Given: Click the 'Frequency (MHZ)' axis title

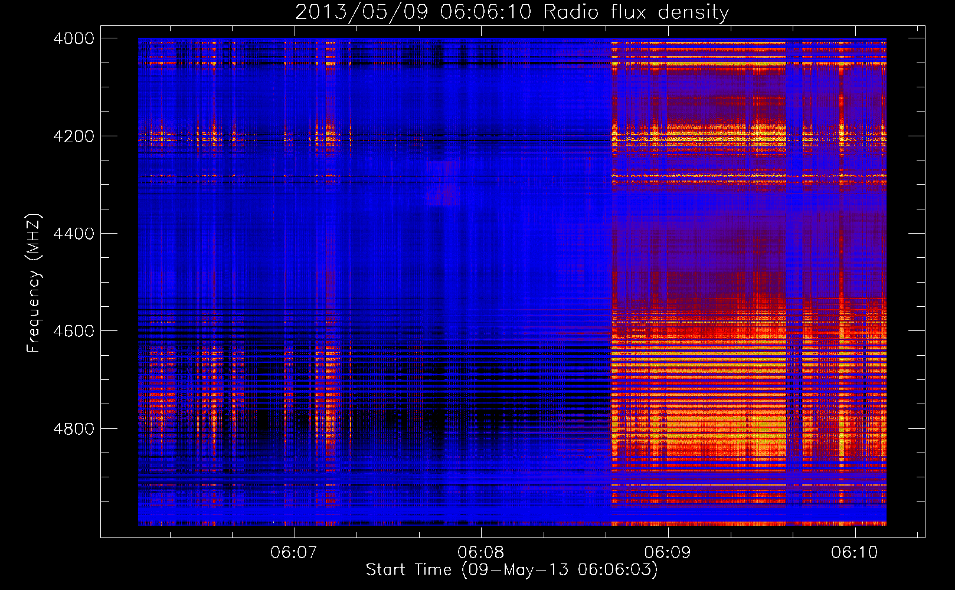Looking at the screenshot, I should pyautogui.click(x=34, y=283).
